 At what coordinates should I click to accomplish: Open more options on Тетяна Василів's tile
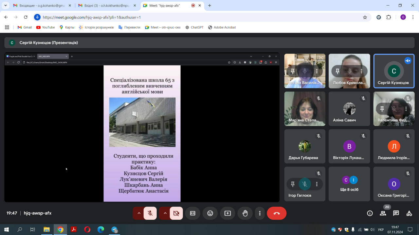click(317, 71)
